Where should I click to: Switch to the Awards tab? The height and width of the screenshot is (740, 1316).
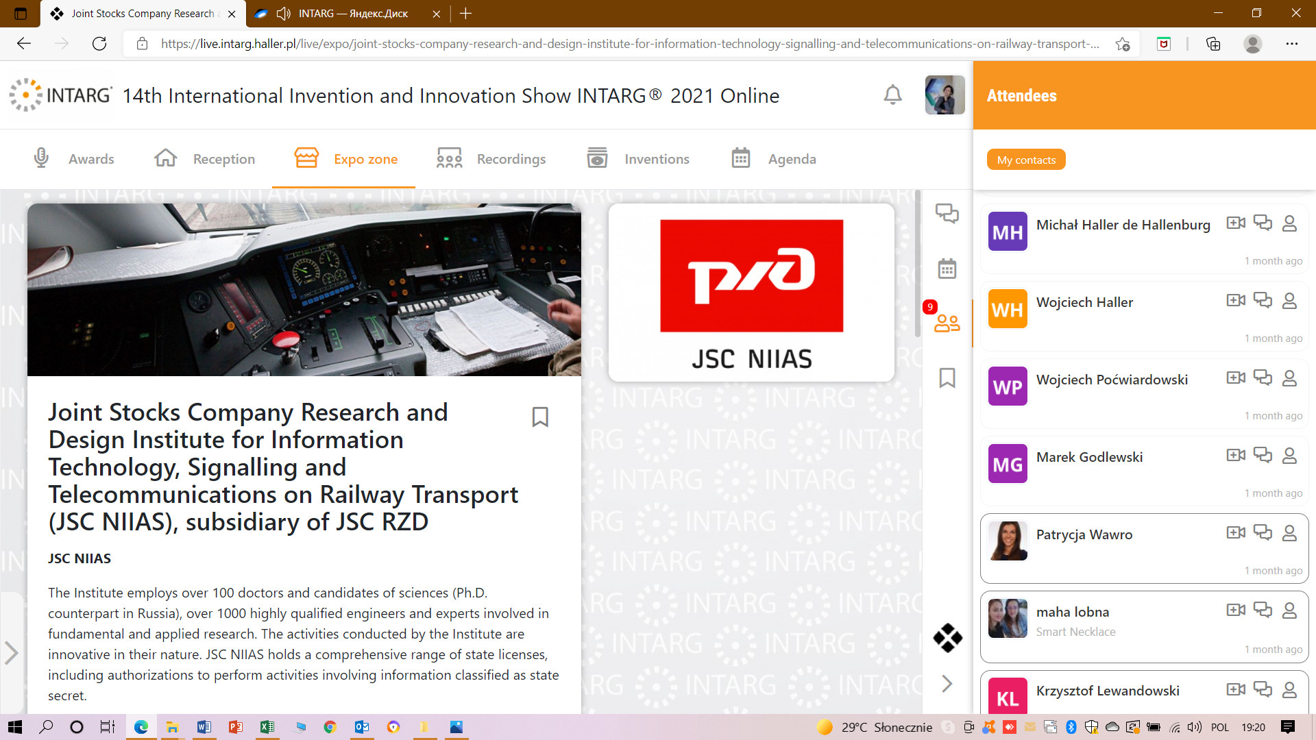coord(73,159)
